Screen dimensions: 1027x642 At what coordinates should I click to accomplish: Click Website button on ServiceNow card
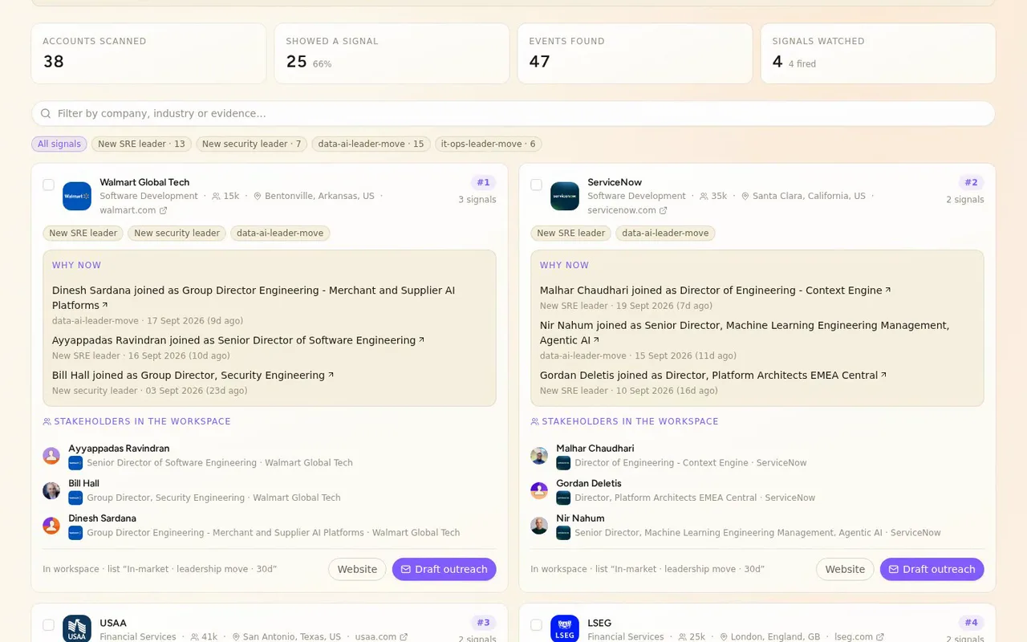click(845, 569)
